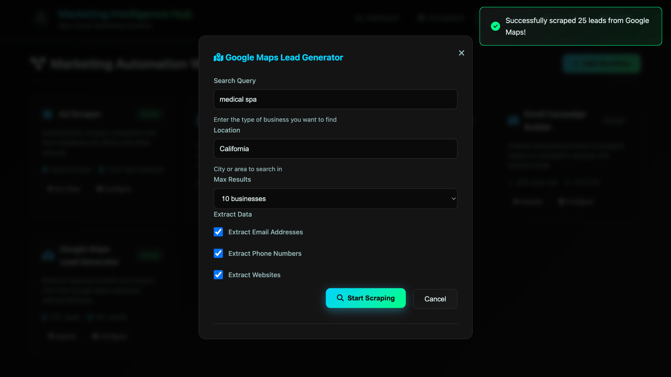Viewport: 671px width, 377px height.
Task: Click the chevron arrow of Max Results
Action: (x=453, y=199)
